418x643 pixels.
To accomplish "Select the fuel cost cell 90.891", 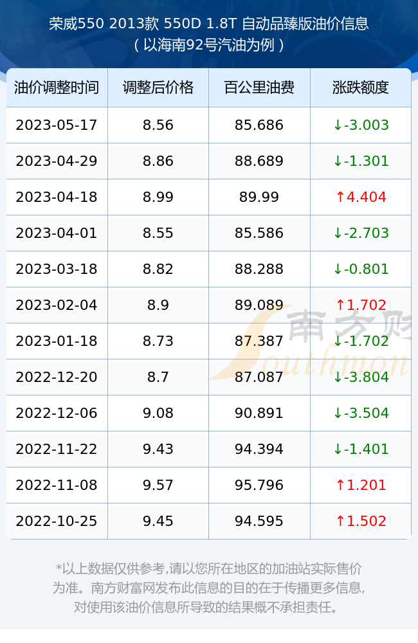I will coord(259,413).
